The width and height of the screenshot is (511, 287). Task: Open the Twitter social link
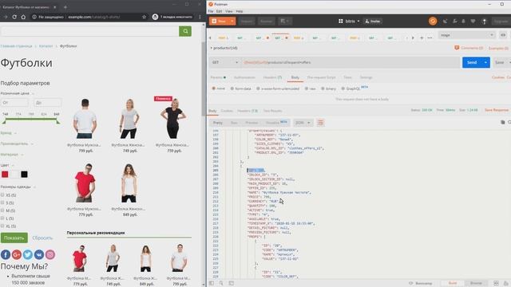click(x=28, y=254)
